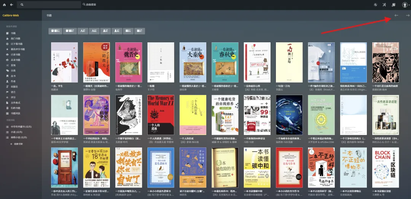
Task: Browse 语言 languages with the flag icon
Action: click(x=11, y=92)
